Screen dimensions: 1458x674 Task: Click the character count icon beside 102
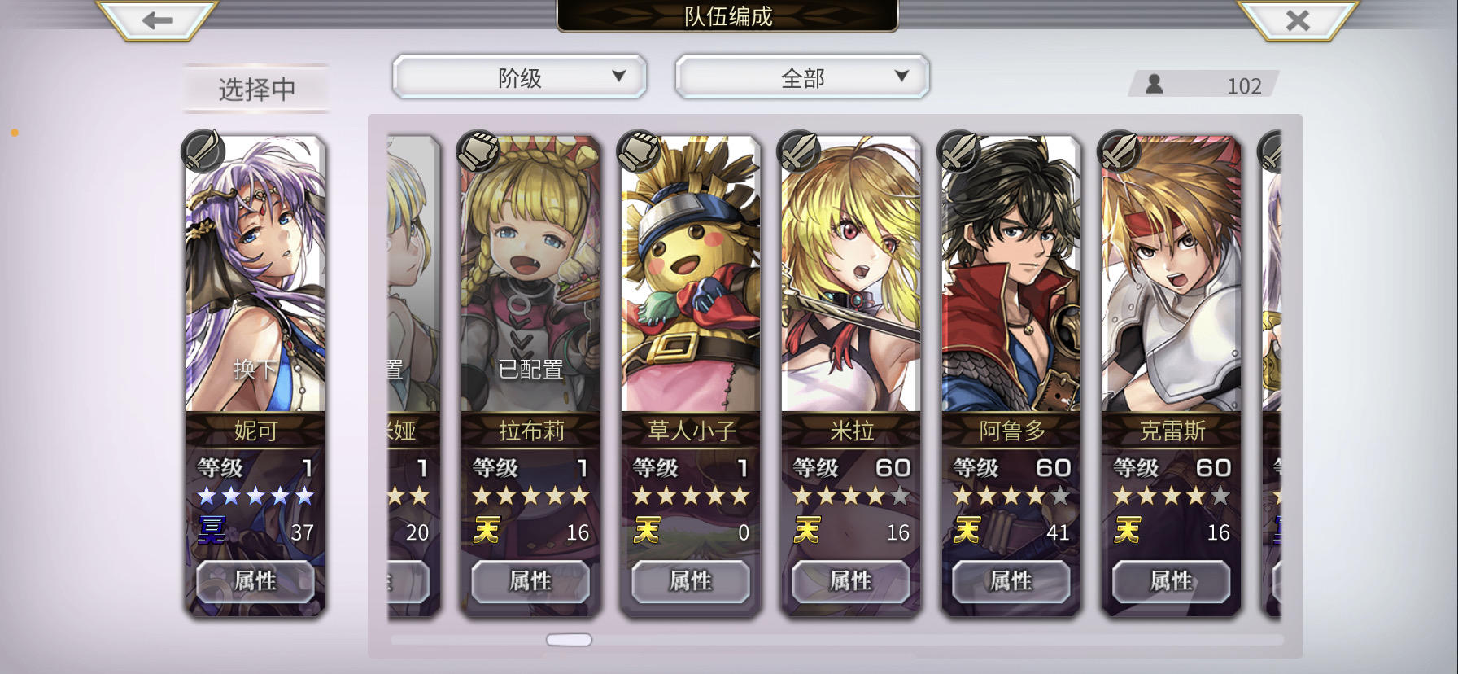pos(1154,84)
